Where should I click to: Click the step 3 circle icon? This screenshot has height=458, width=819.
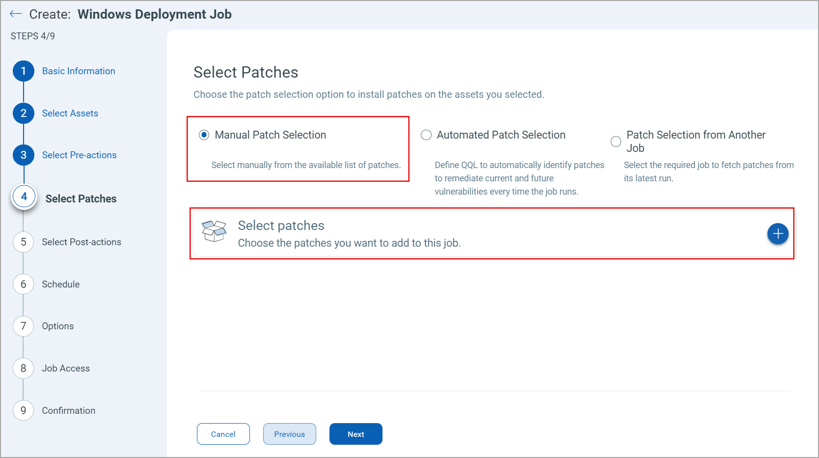(24, 155)
